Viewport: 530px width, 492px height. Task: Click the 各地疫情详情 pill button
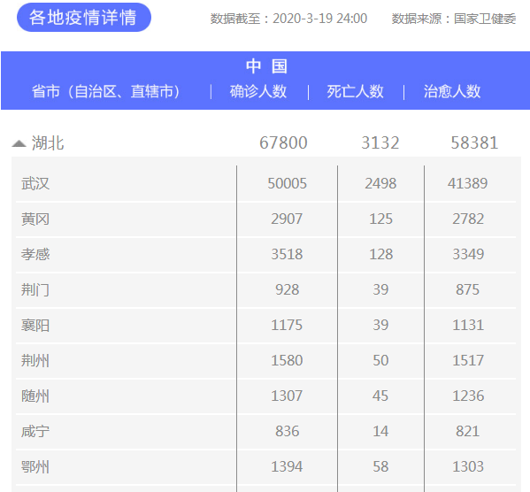point(84,18)
